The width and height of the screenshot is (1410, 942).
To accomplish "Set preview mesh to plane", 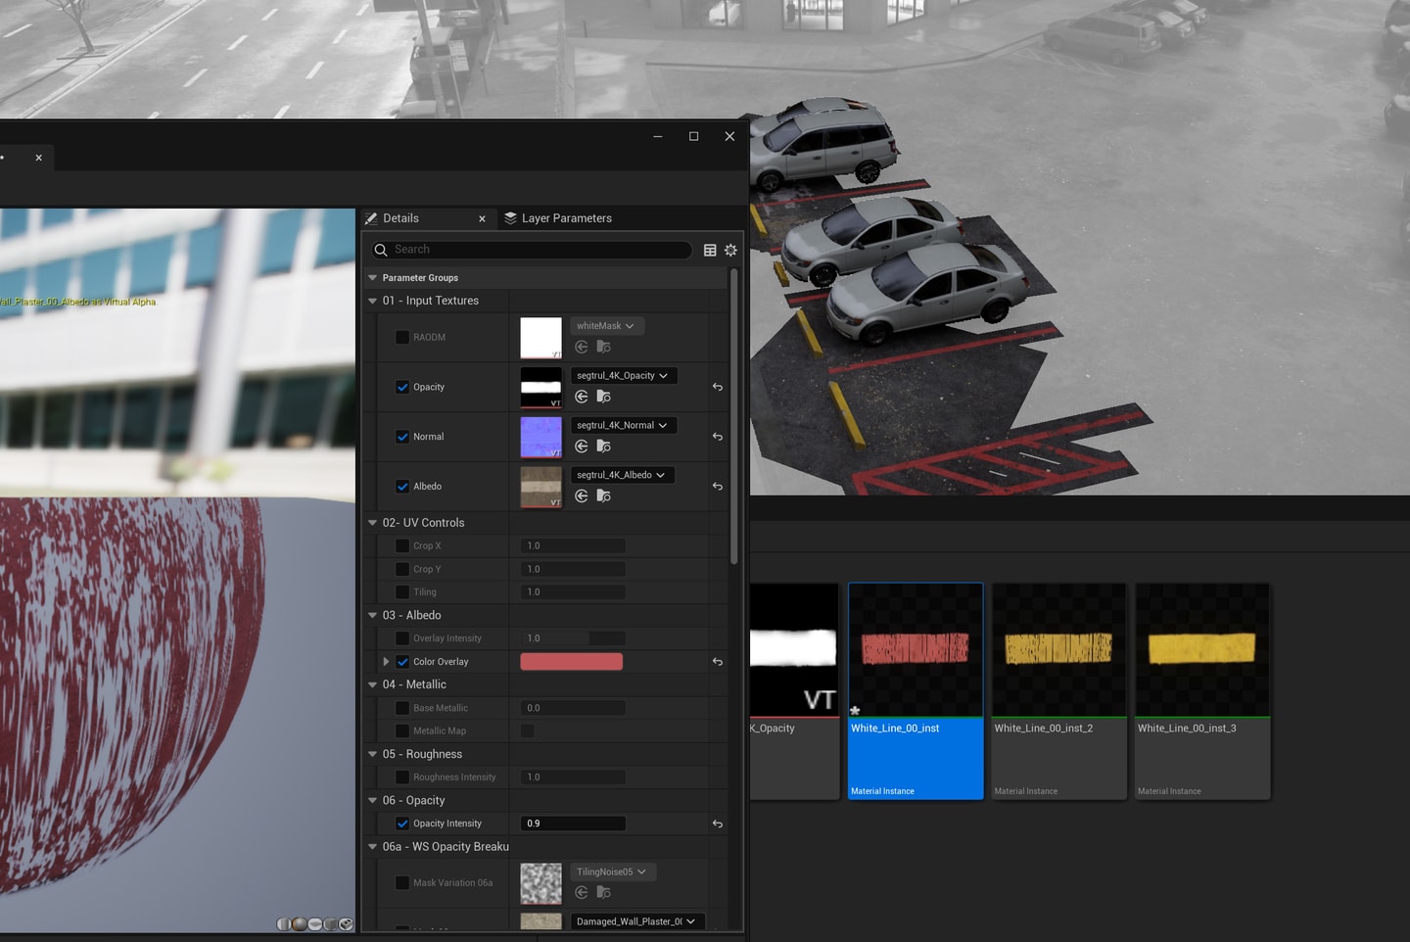I will pos(315,923).
